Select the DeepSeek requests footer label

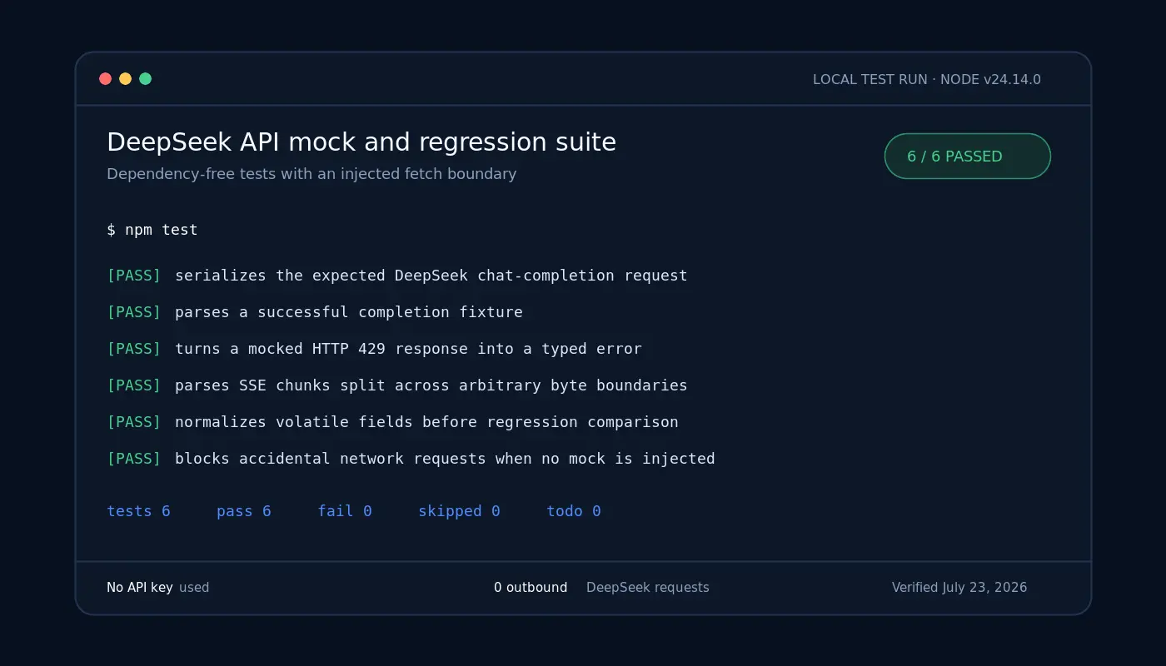point(648,588)
